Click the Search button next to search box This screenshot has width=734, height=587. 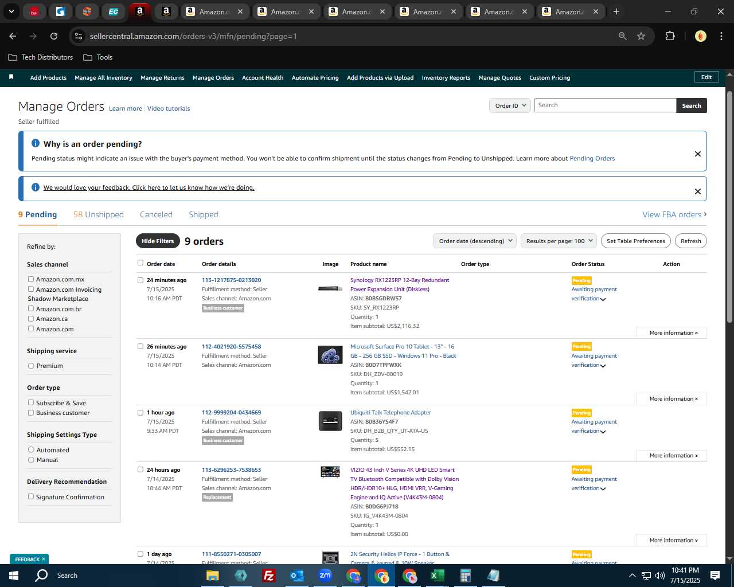(x=692, y=105)
